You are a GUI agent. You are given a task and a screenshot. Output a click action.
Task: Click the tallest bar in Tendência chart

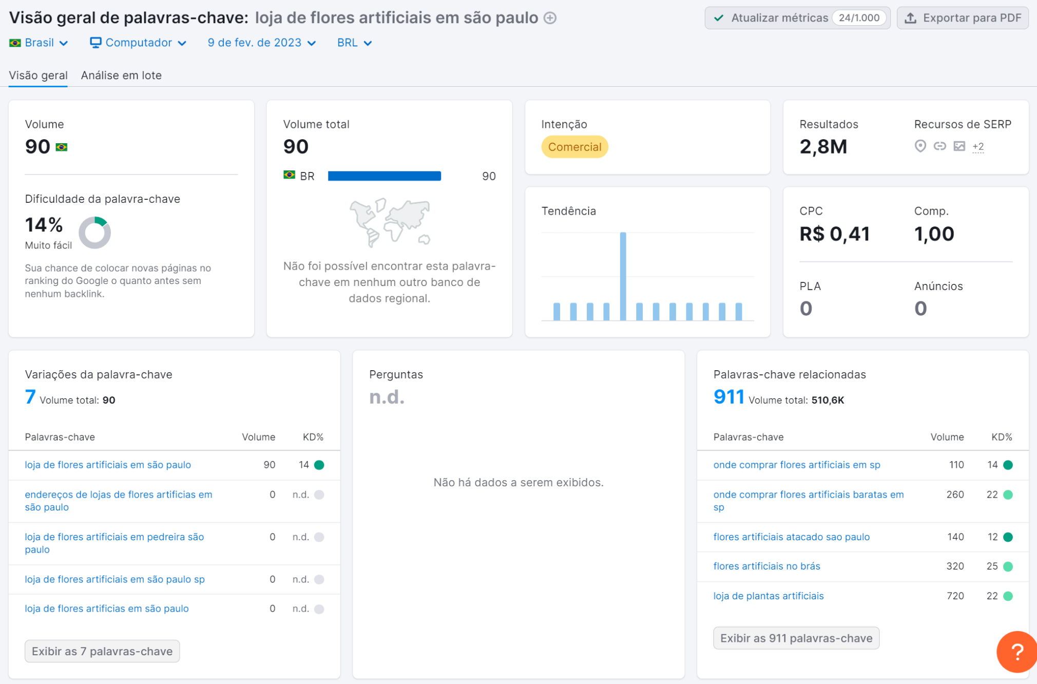623,276
